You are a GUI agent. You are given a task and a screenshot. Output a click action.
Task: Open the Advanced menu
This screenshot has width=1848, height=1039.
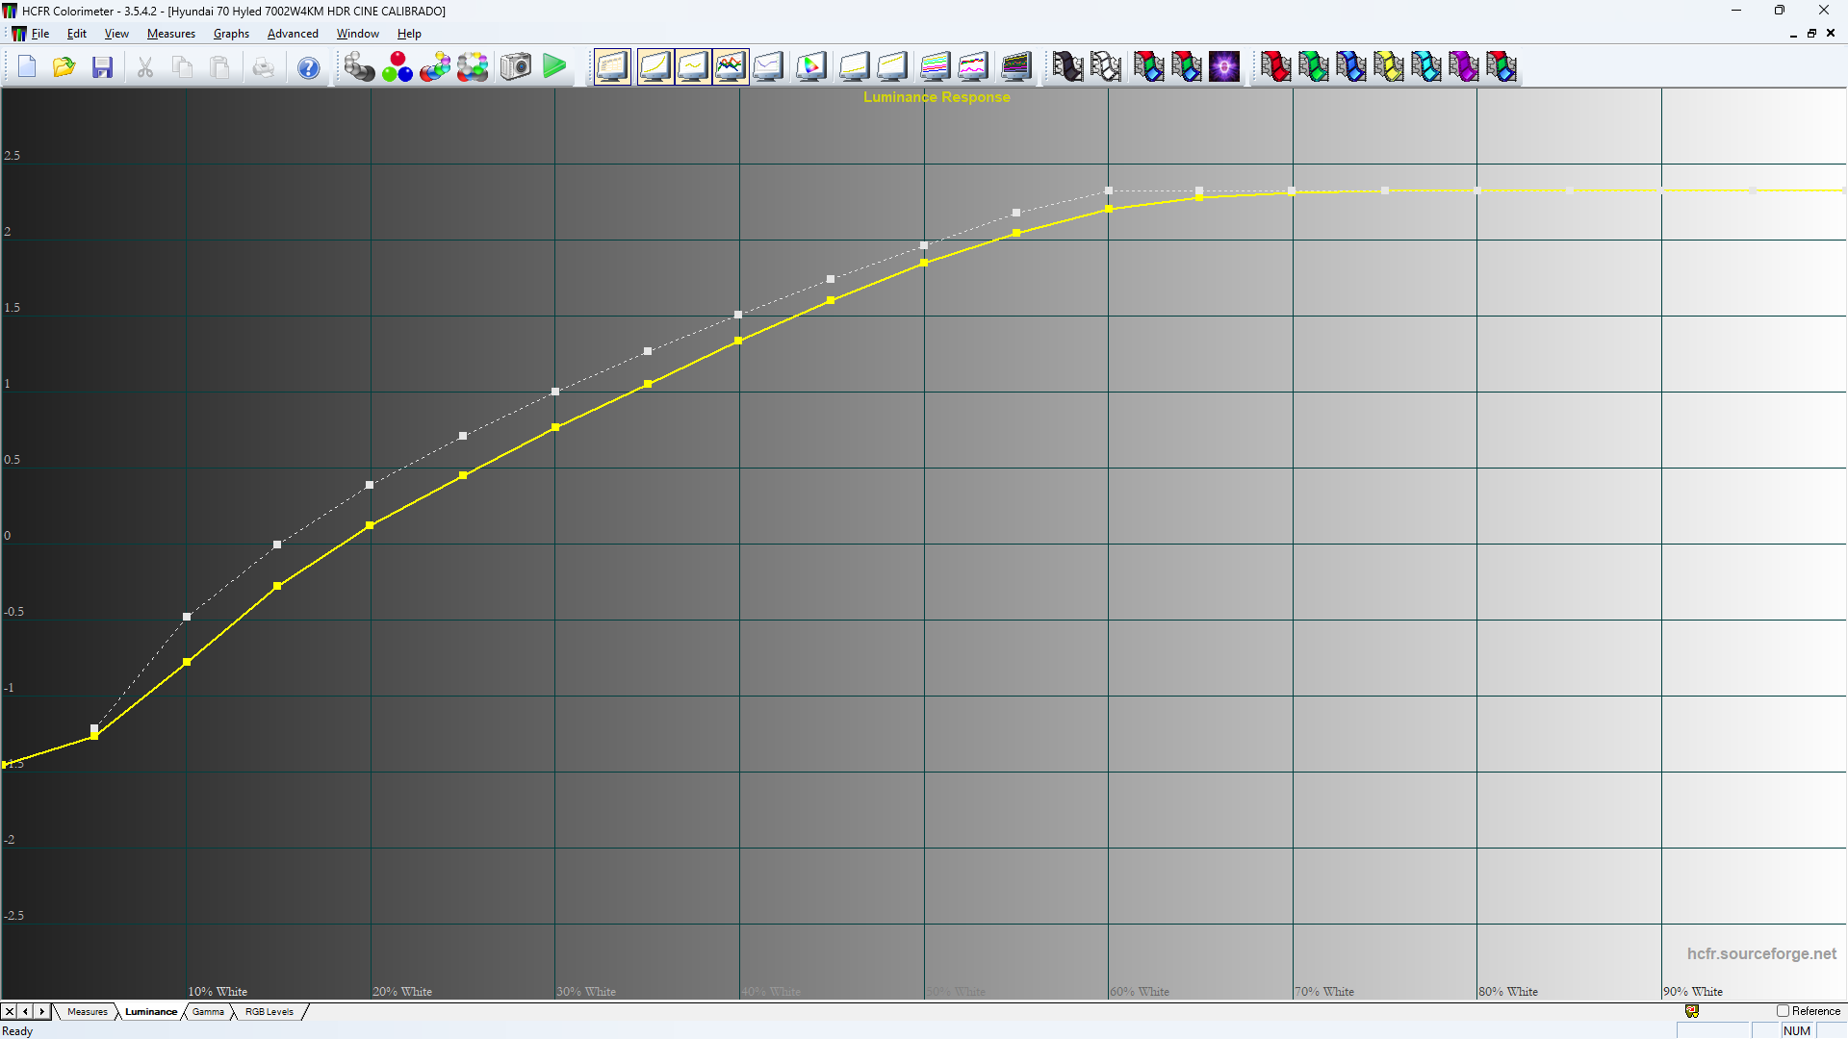coord(293,33)
